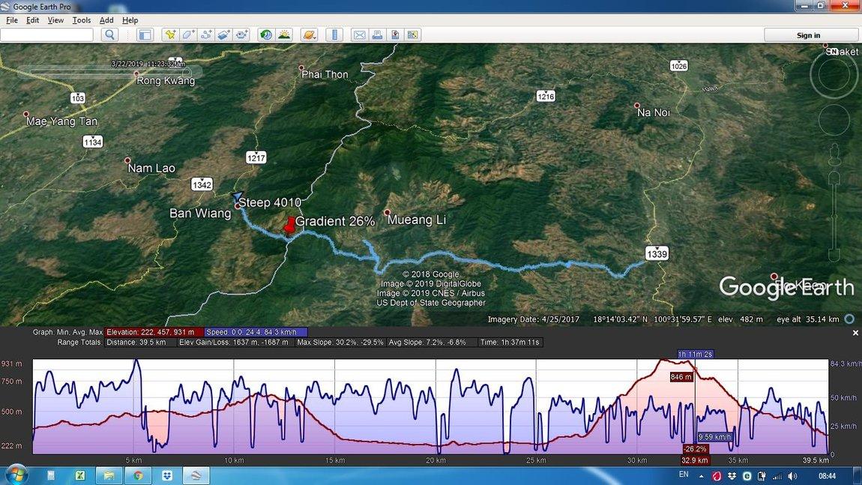Open the Tools menu
Image resolution: width=862 pixels, height=485 pixels.
(x=81, y=20)
